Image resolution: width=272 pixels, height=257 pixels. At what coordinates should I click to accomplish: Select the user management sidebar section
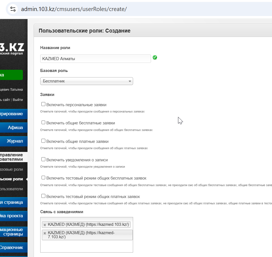coord(14,157)
